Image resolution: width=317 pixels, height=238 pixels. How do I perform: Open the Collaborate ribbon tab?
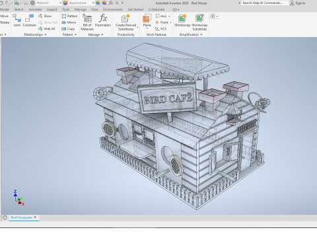click(157, 9)
